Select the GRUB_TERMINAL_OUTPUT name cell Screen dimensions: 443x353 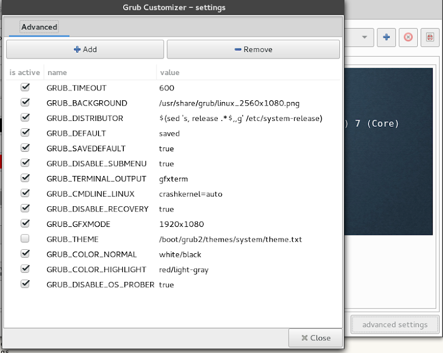click(96, 179)
